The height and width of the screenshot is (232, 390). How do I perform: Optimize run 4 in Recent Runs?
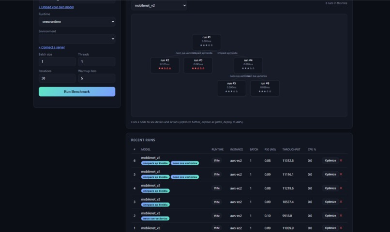(330, 188)
